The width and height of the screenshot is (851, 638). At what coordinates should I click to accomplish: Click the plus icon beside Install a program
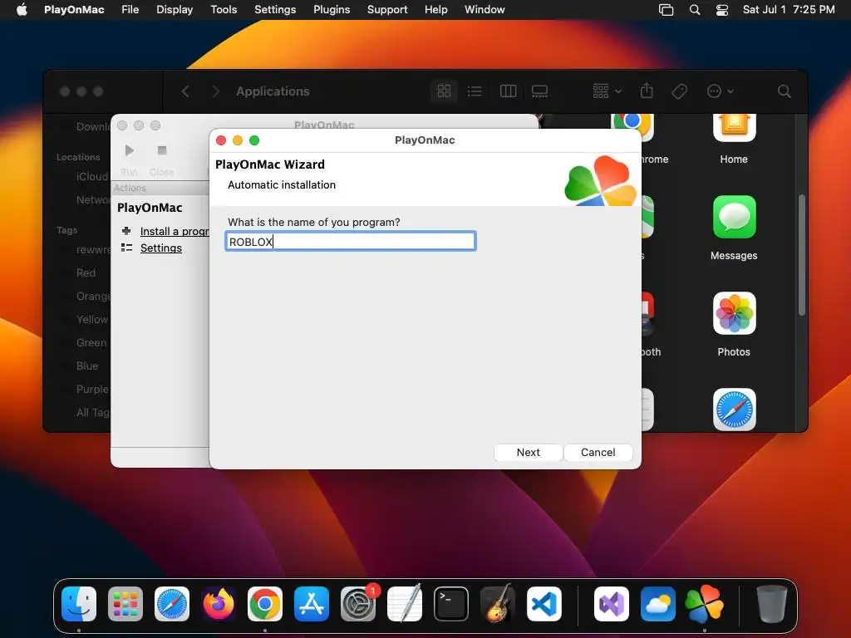[126, 231]
